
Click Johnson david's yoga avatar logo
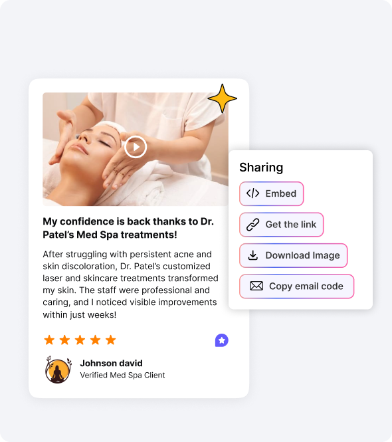[x=58, y=370]
